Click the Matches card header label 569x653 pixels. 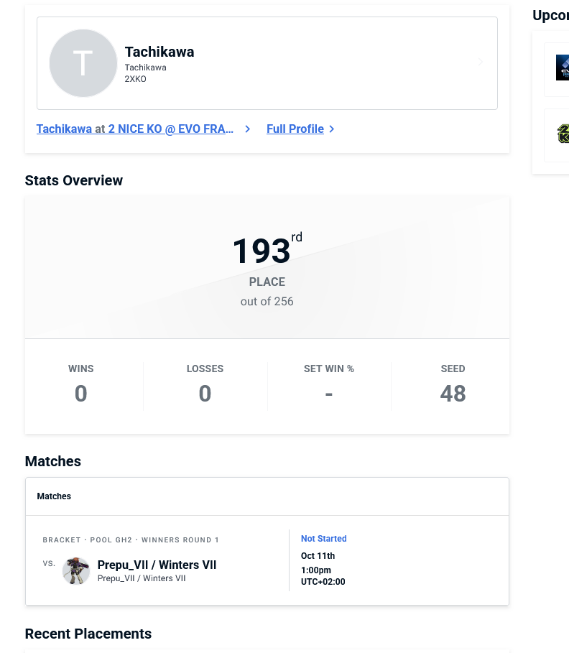pos(54,496)
